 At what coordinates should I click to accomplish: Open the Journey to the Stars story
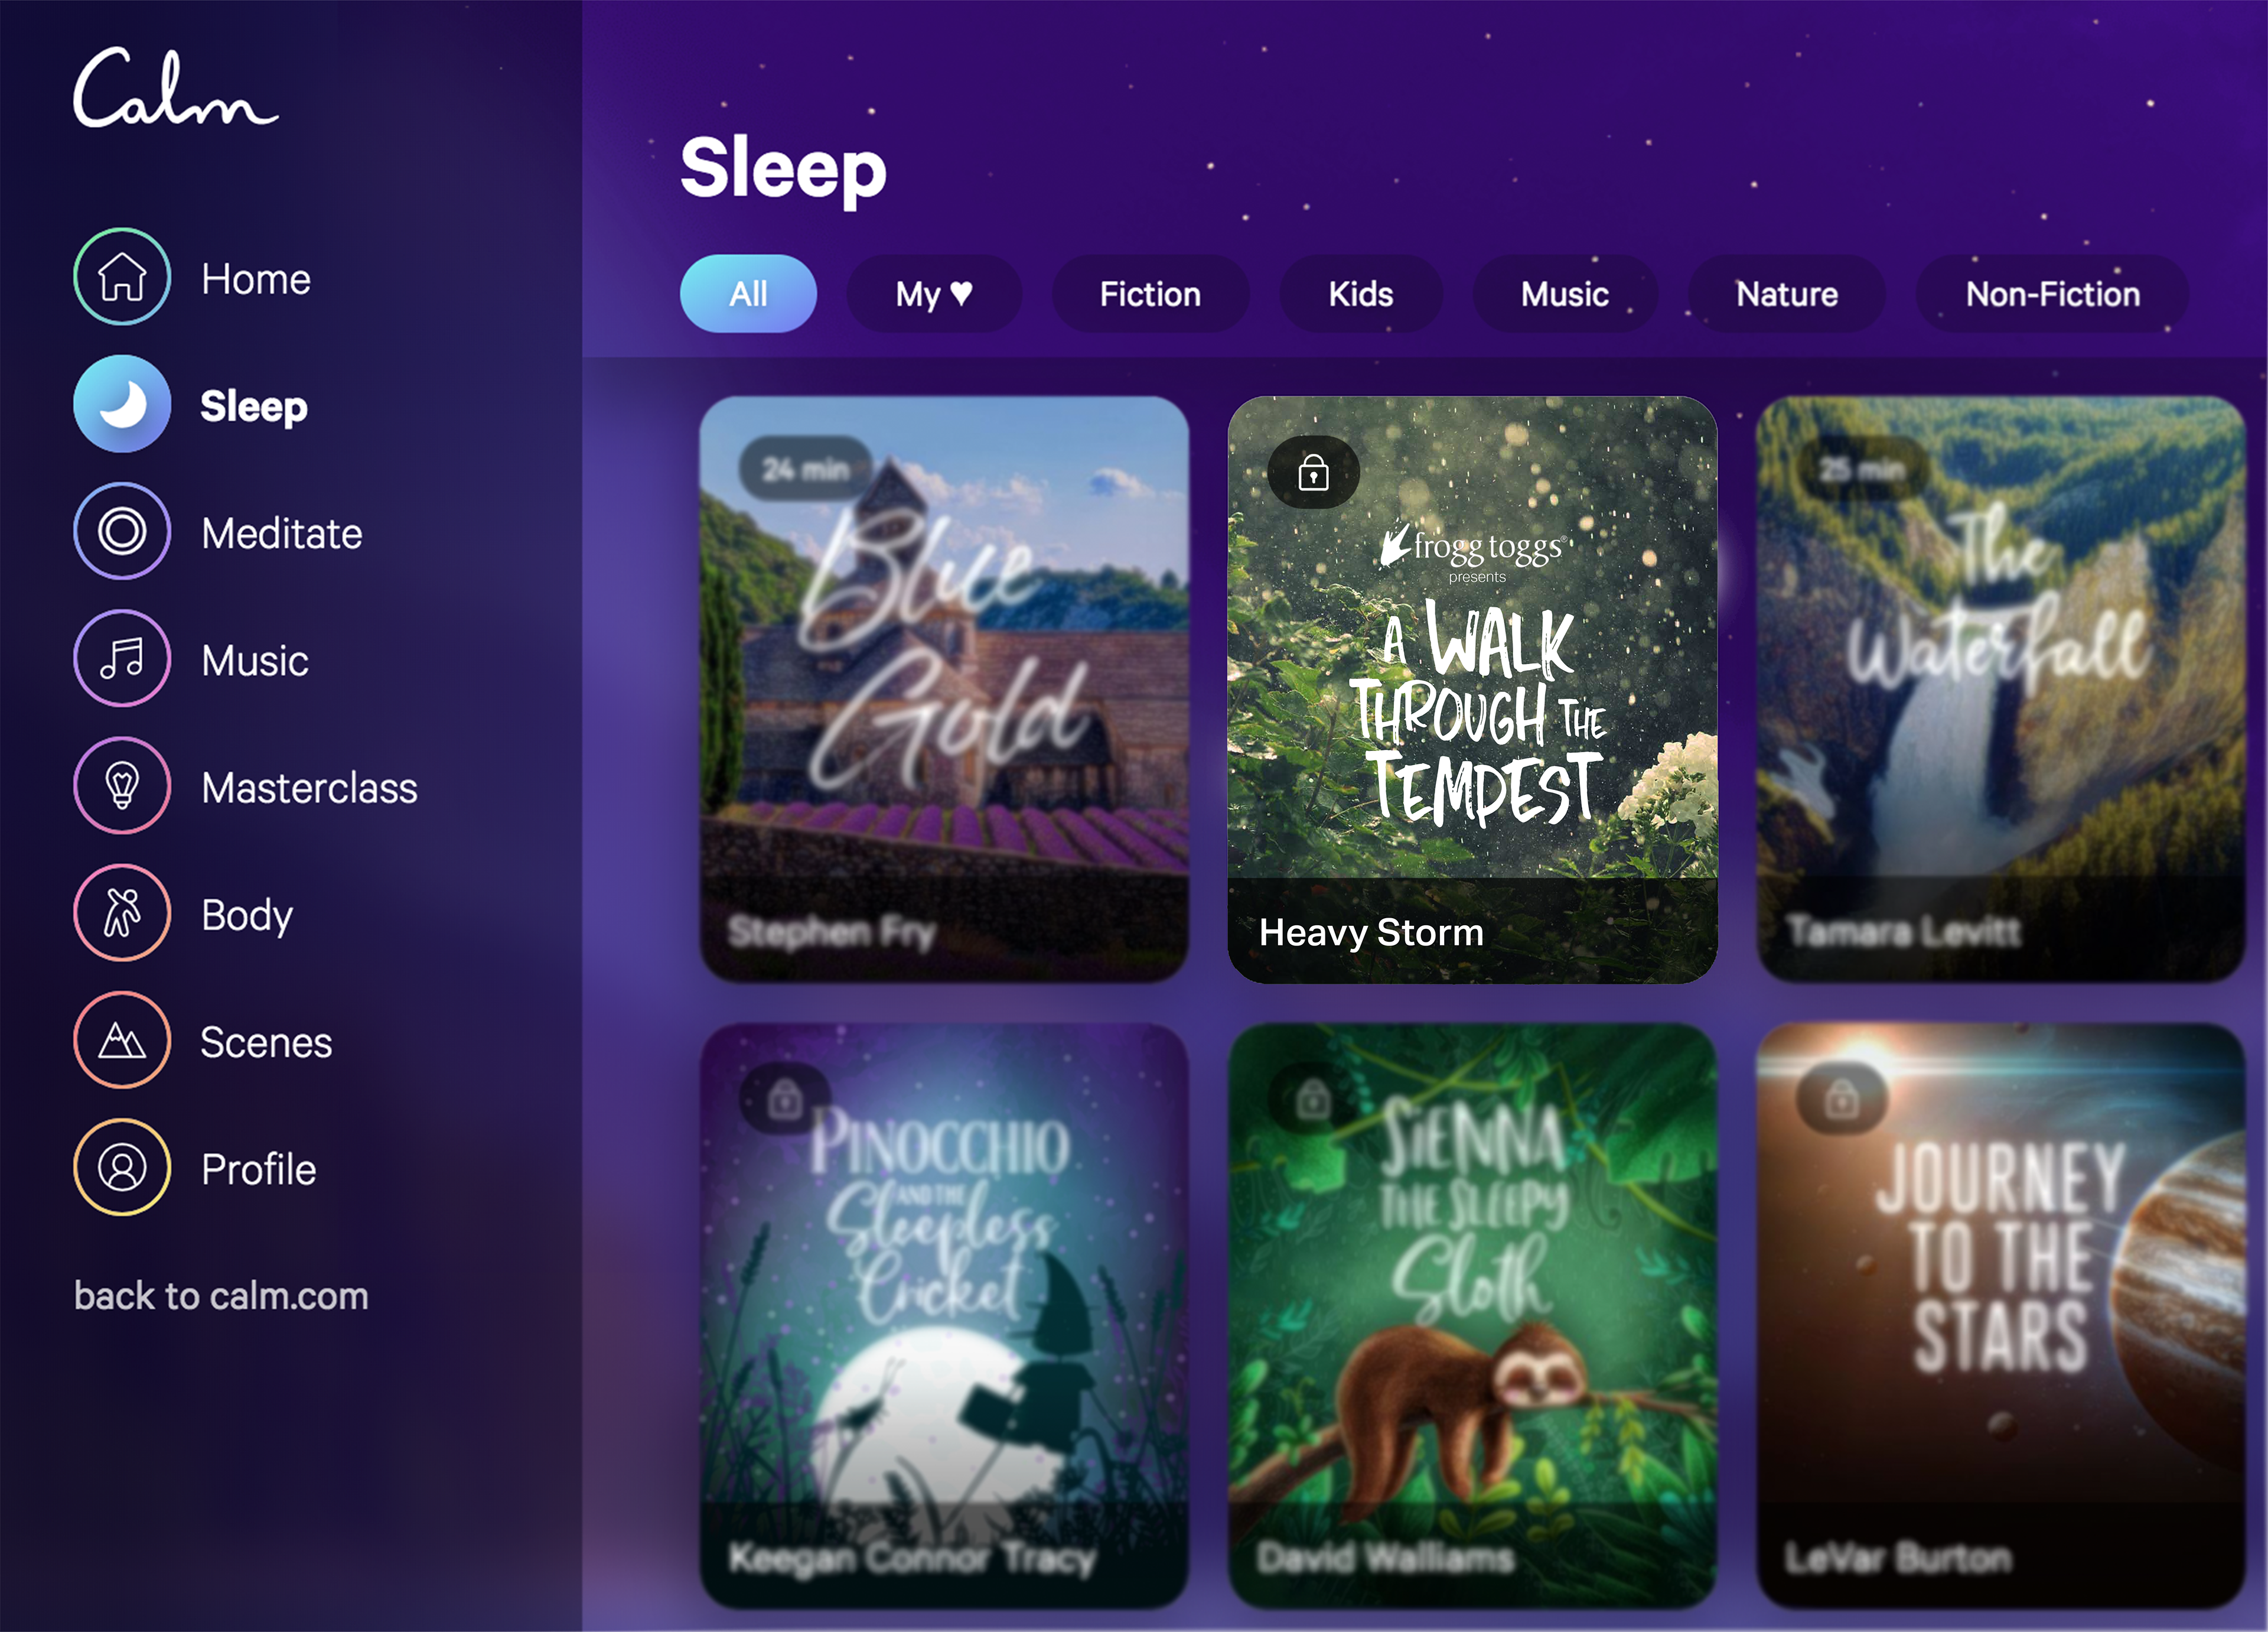pos(2001,1316)
